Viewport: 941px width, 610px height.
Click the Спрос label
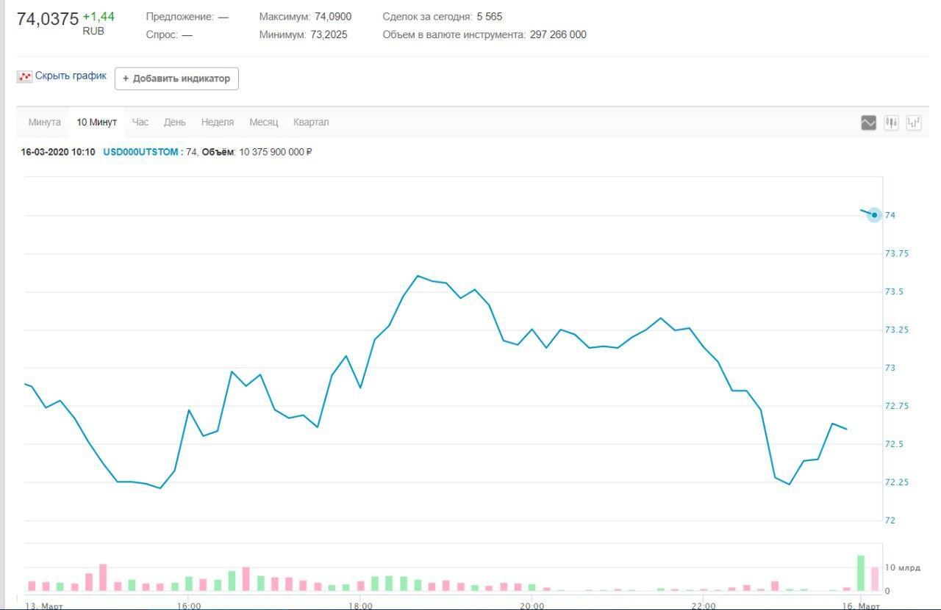162,35
